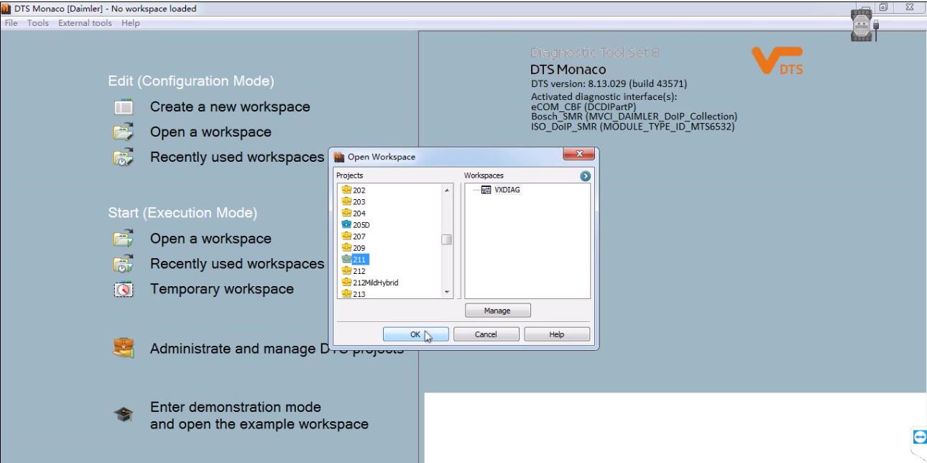Click the VXDIAG workspace icon
Screen dimensions: 927x463
point(486,191)
